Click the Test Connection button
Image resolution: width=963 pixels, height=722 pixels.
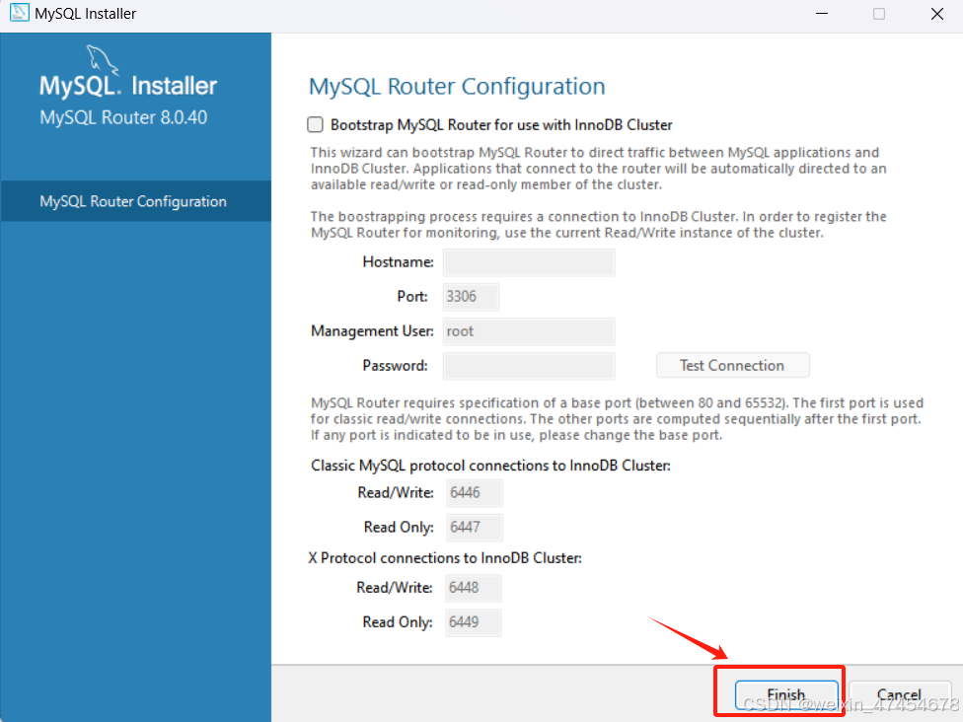(x=733, y=365)
